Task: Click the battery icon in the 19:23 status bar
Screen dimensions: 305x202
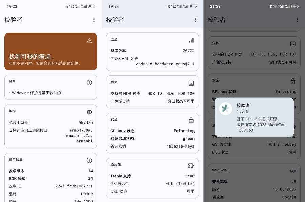Action: tap(92, 6)
